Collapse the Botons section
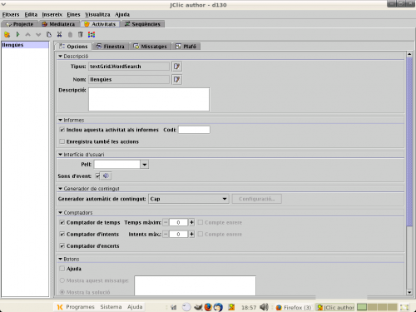 60,259
